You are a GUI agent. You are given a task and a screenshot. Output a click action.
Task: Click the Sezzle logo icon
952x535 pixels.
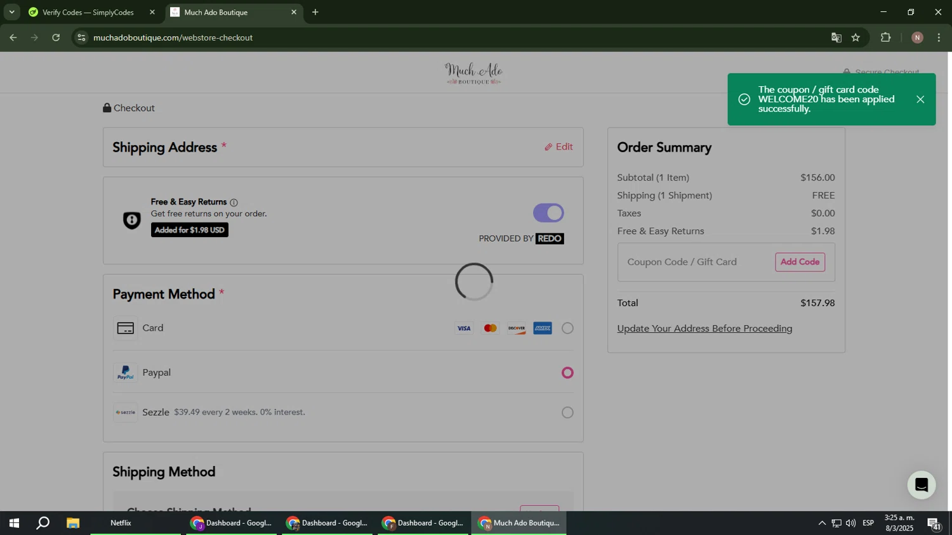(126, 413)
